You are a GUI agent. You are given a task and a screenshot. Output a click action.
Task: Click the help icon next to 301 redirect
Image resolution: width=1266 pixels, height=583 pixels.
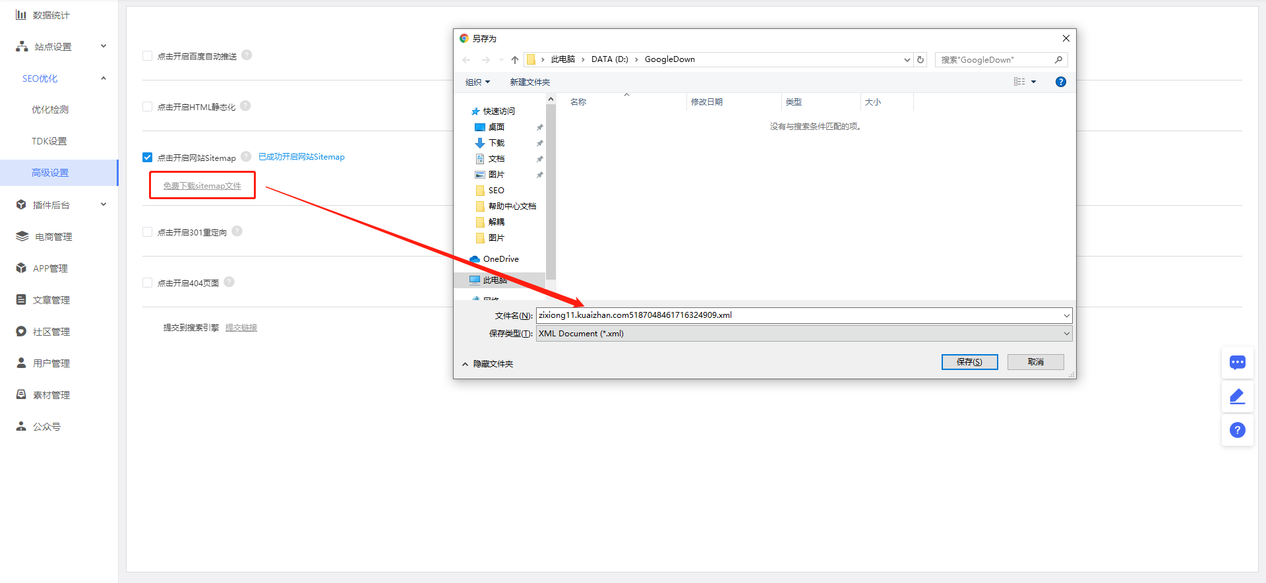click(237, 231)
